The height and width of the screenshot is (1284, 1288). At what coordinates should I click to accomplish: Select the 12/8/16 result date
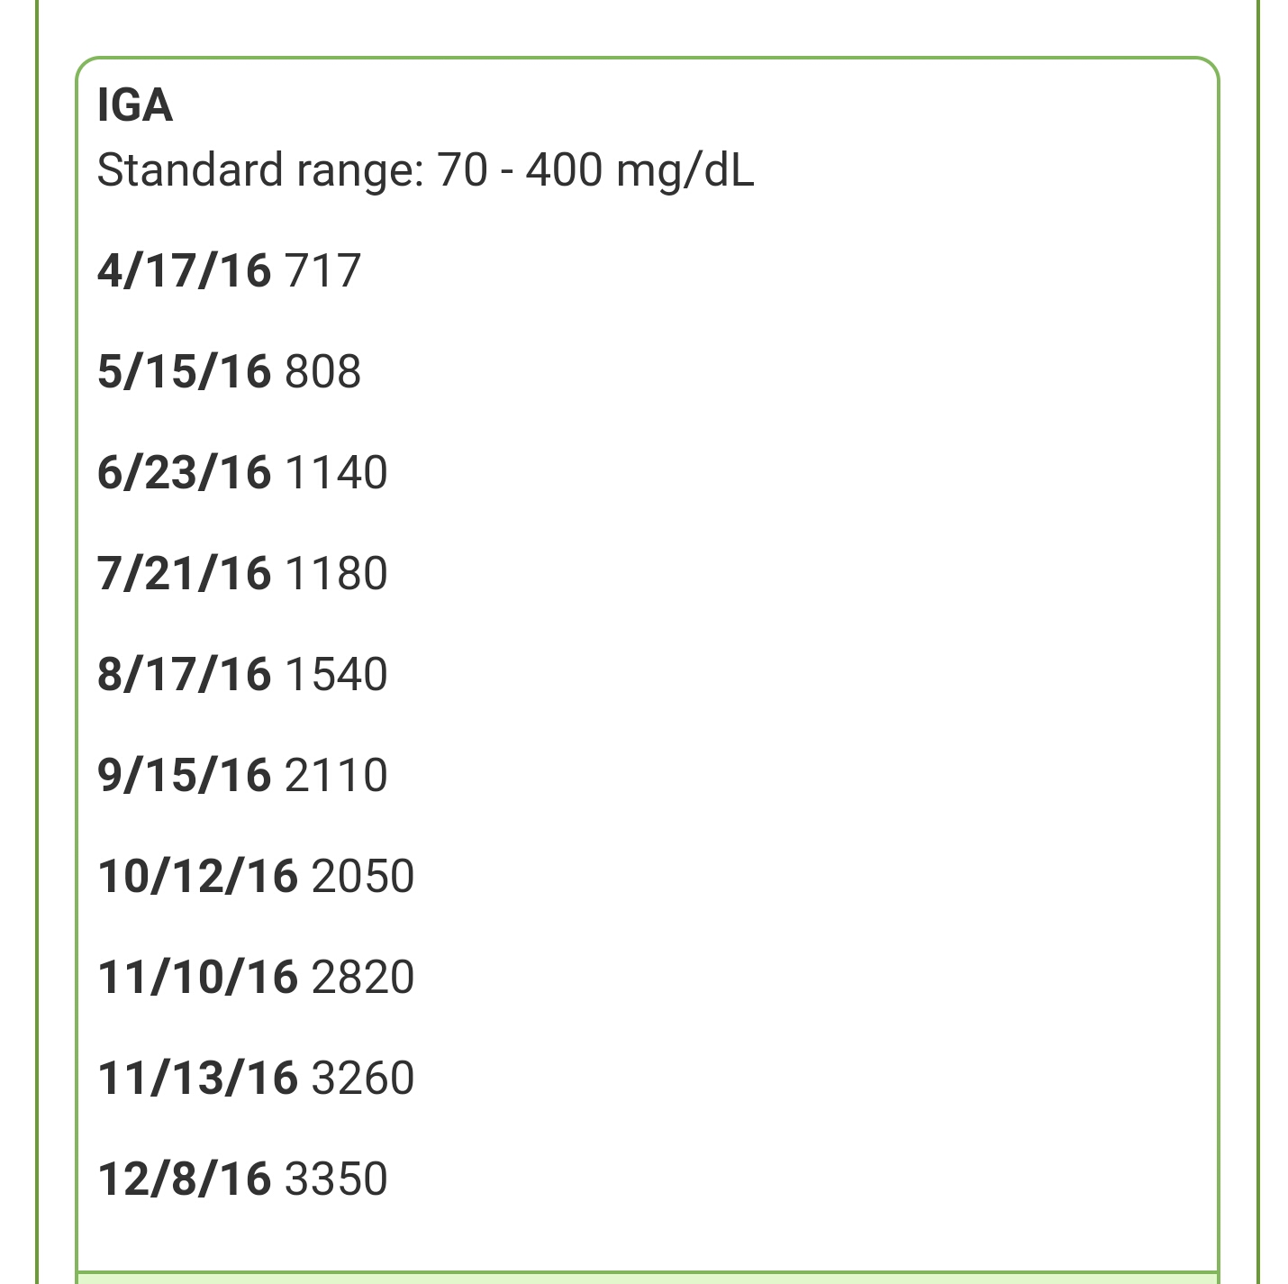click(x=184, y=1179)
